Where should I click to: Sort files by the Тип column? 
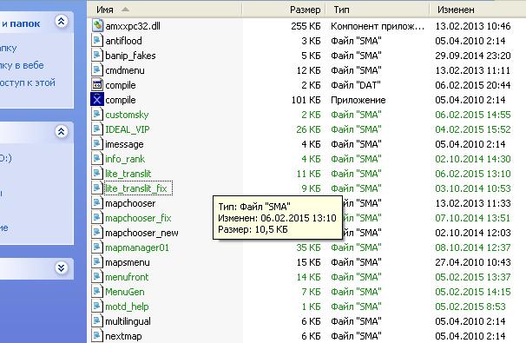click(378, 10)
